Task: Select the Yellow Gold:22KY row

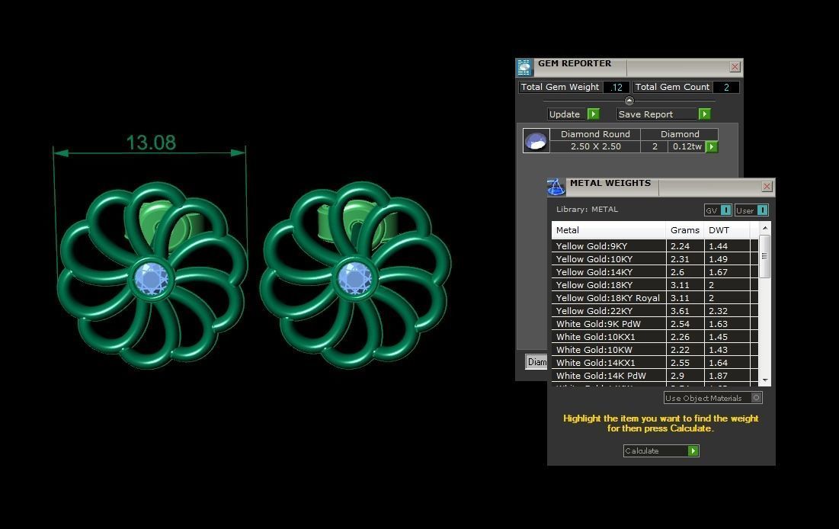Action: [655, 311]
